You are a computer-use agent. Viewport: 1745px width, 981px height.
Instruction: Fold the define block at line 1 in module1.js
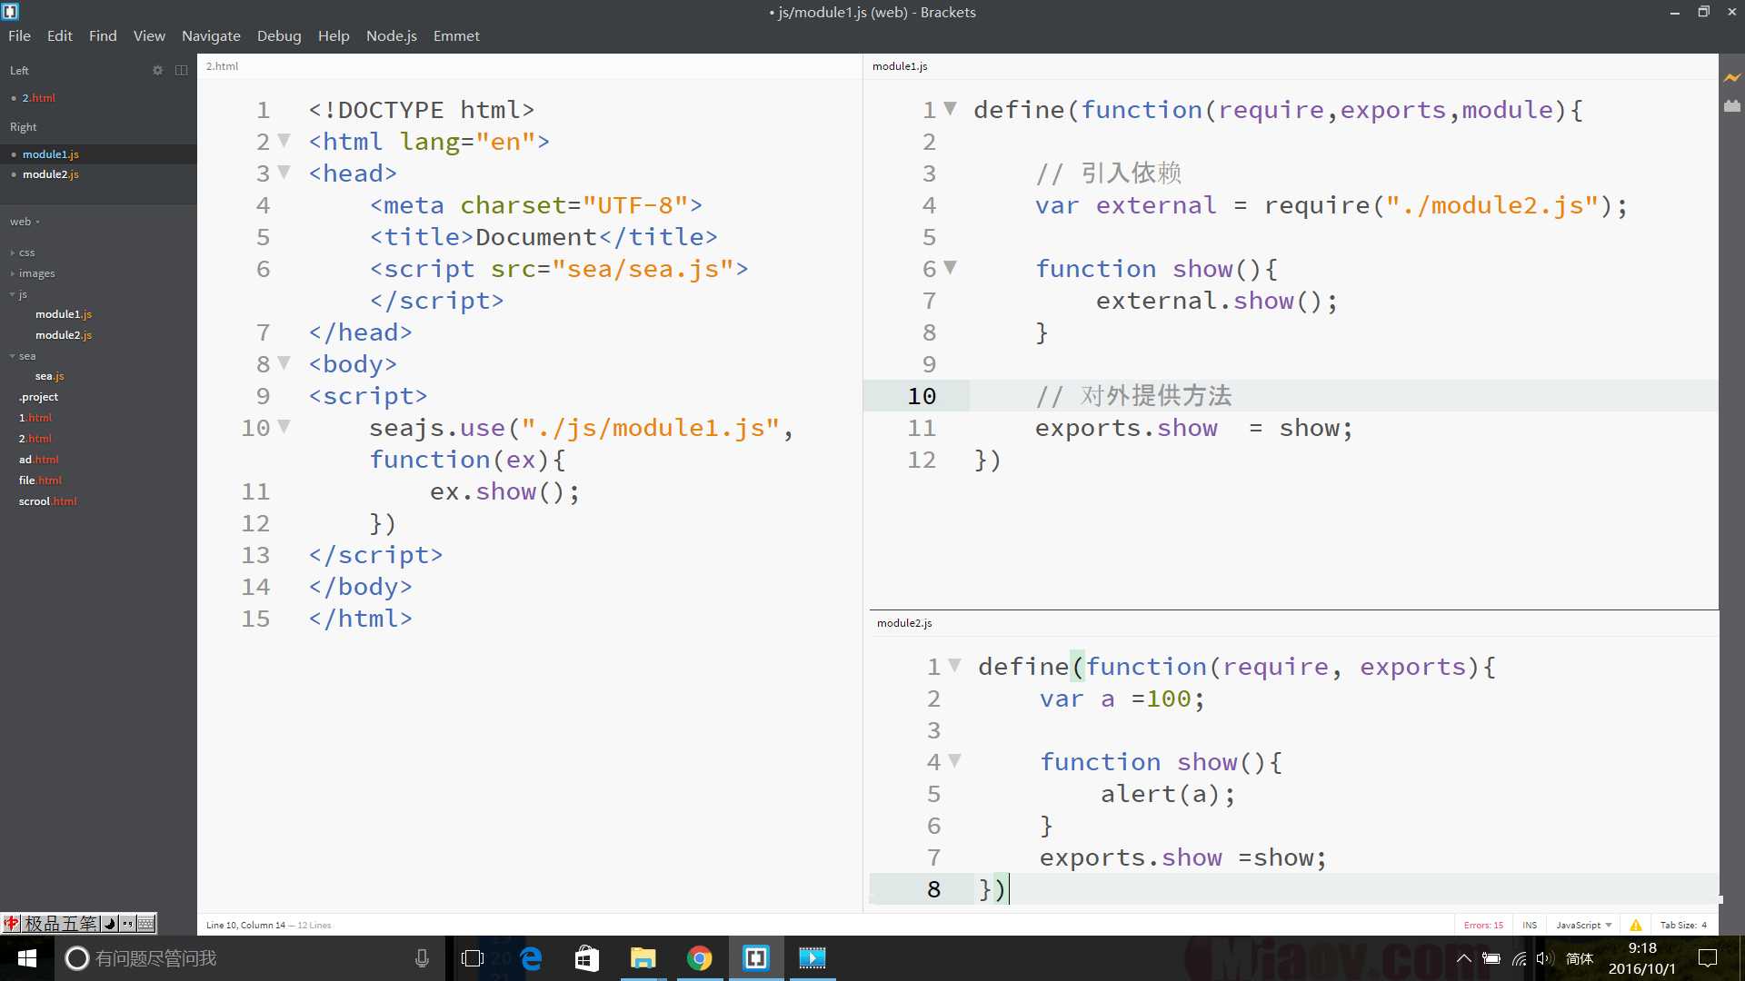(950, 109)
